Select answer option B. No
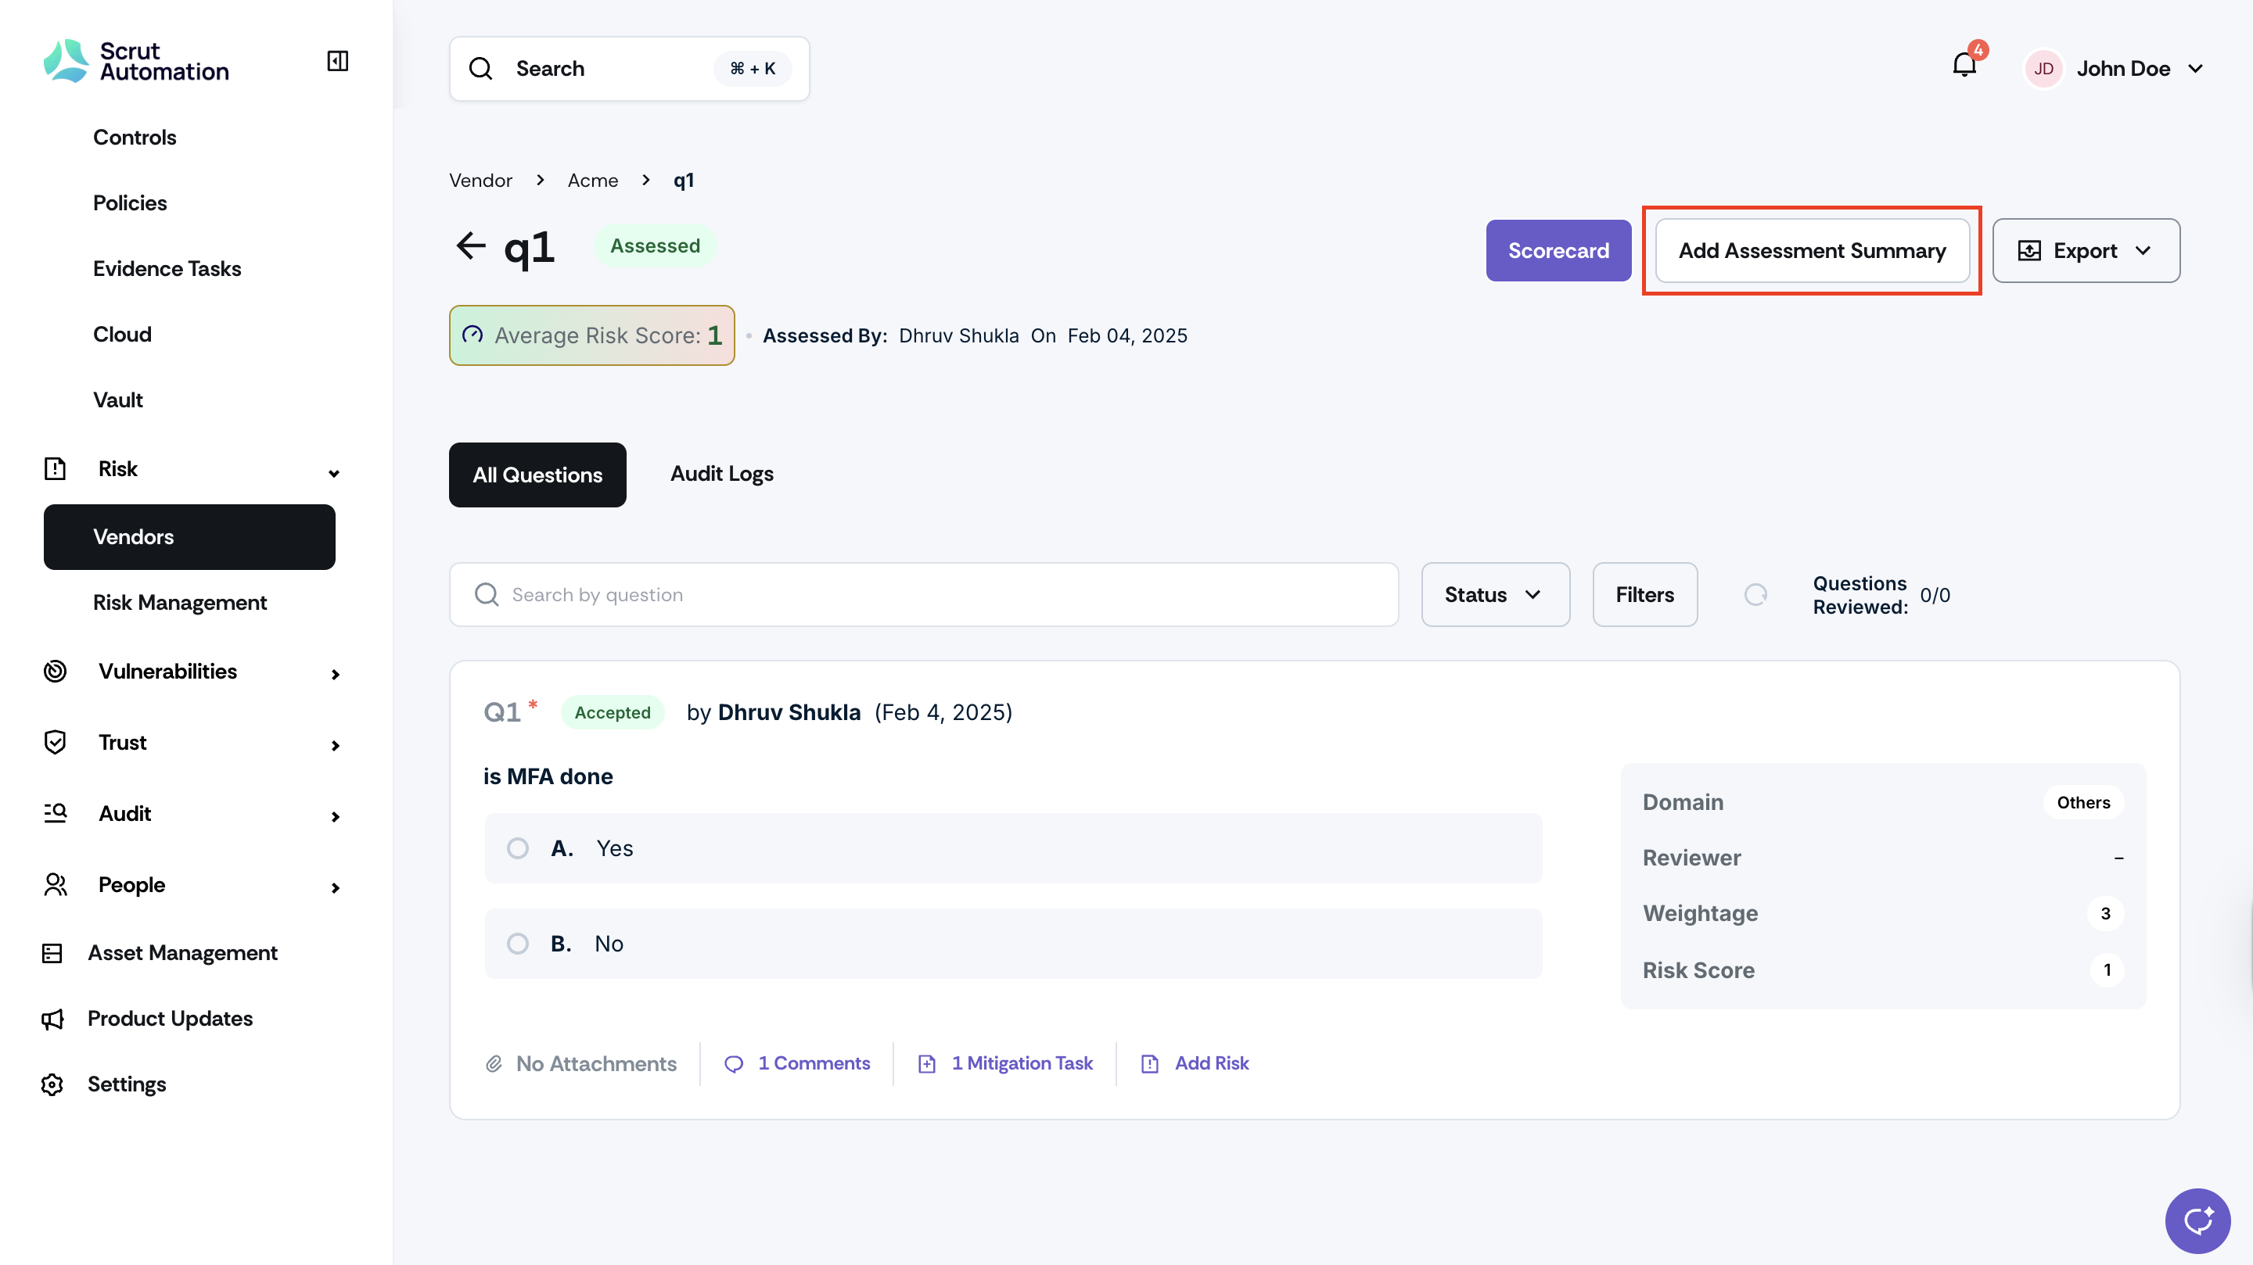The width and height of the screenshot is (2253, 1265). tap(518, 944)
